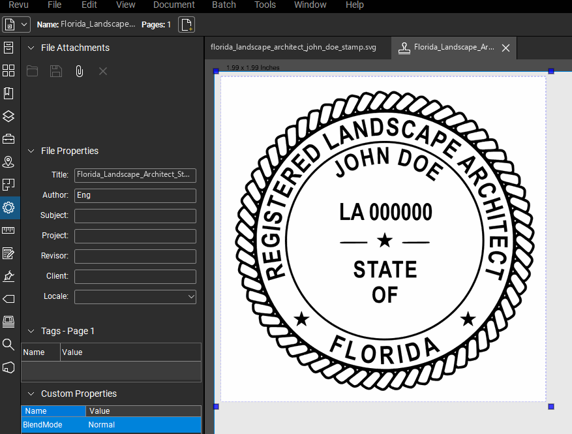Click the stamp seal image on canvas
The image size is (572, 434).
click(385, 240)
